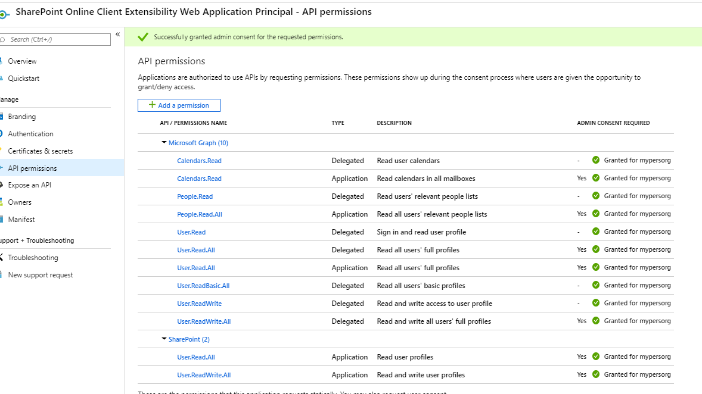Open the Manifest editor

coord(22,219)
